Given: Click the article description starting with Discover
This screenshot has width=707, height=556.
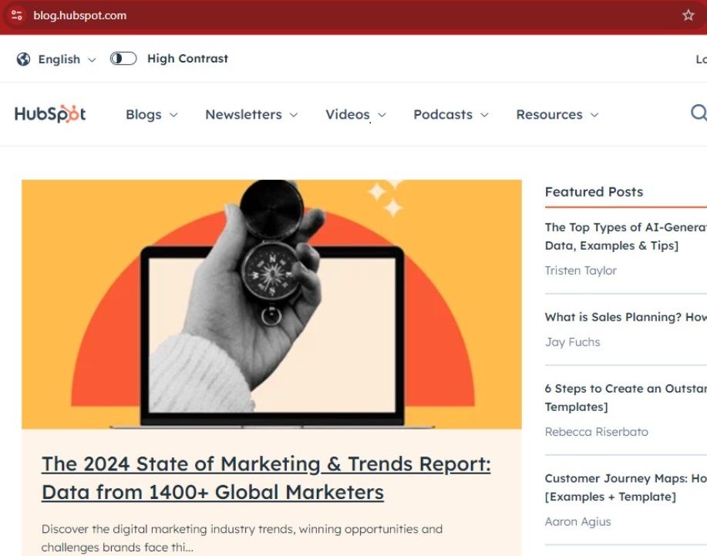Looking at the screenshot, I should click(241, 538).
